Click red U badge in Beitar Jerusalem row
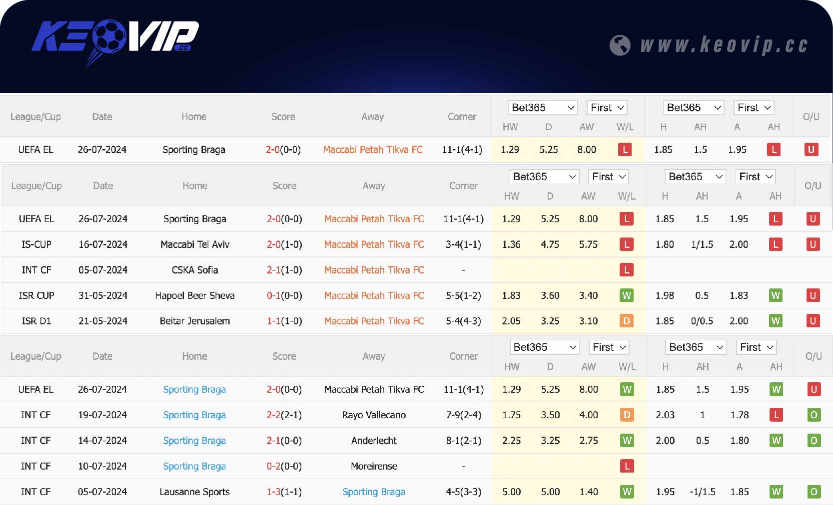Screen dimensions: 833x505 pos(813,321)
